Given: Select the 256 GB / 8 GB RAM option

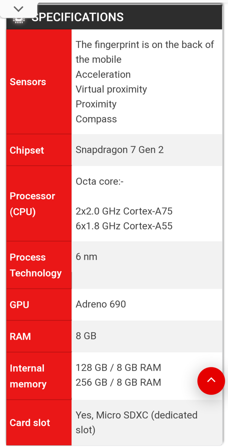Looking at the screenshot, I should pos(118,383).
